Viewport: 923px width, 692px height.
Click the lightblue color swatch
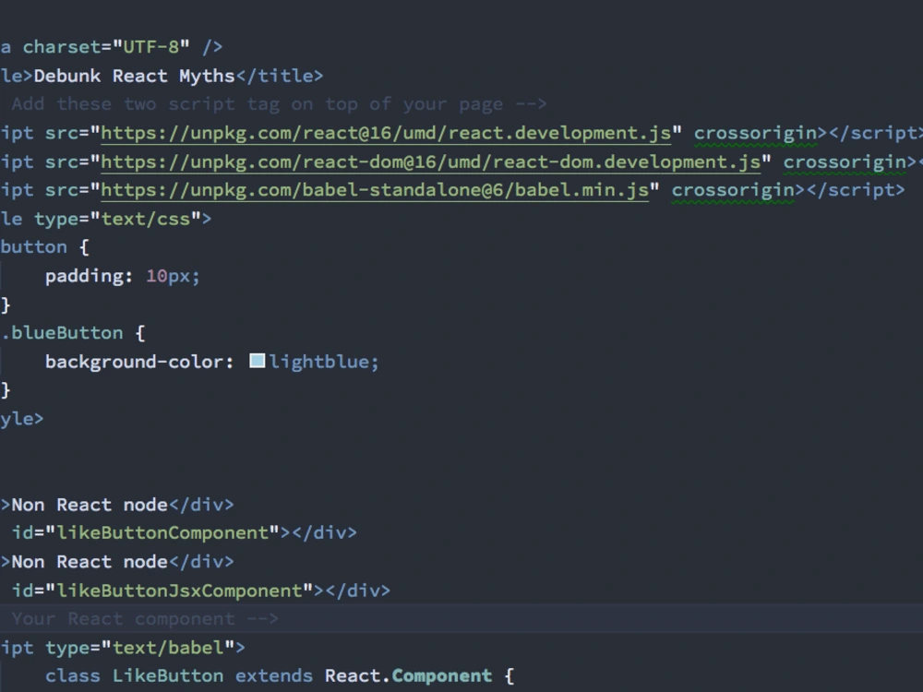(x=258, y=361)
